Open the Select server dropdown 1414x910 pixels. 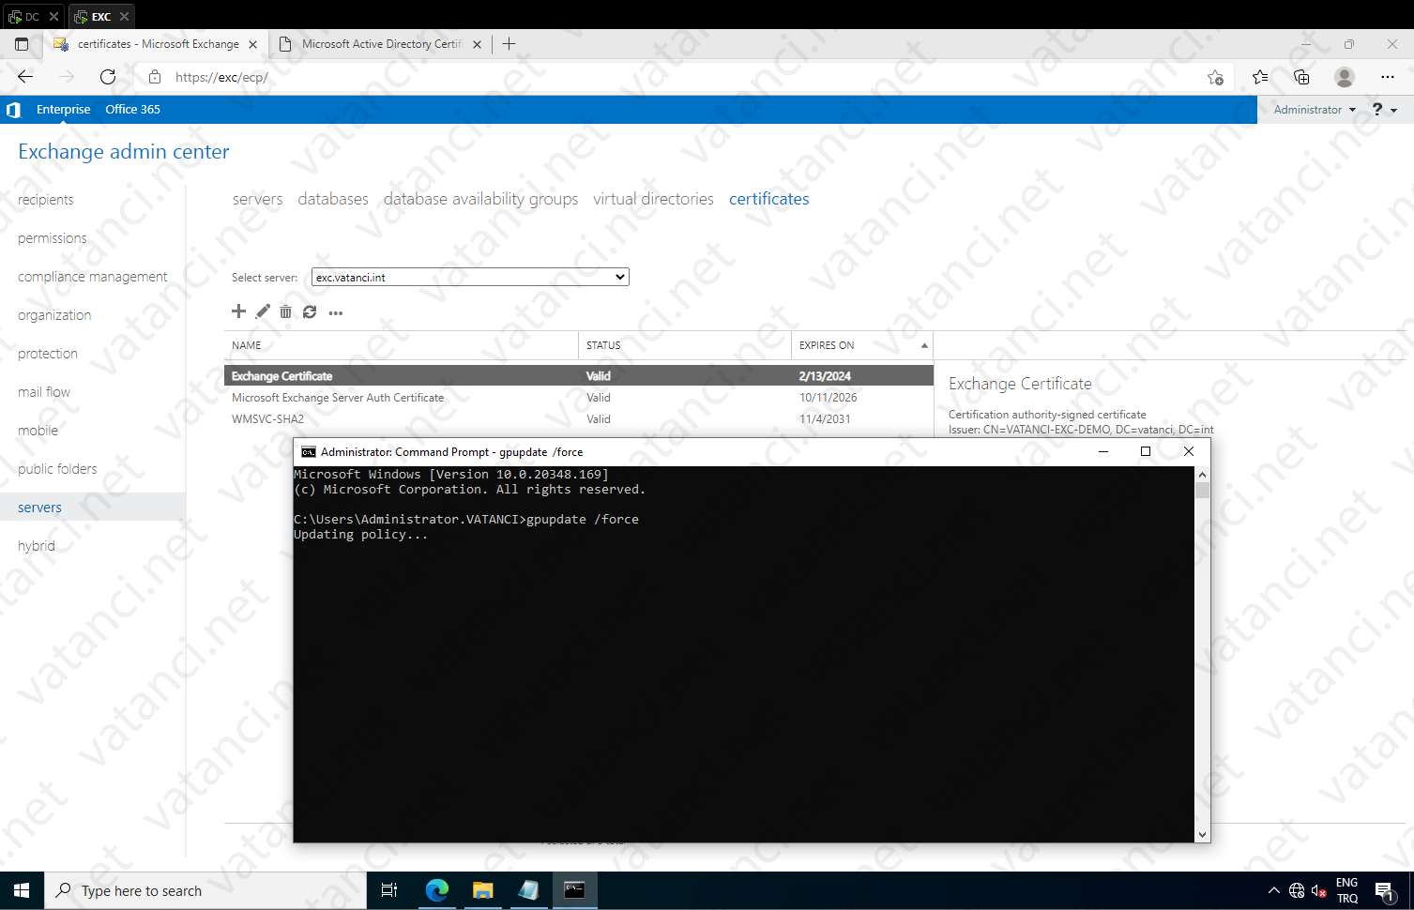(470, 277)
